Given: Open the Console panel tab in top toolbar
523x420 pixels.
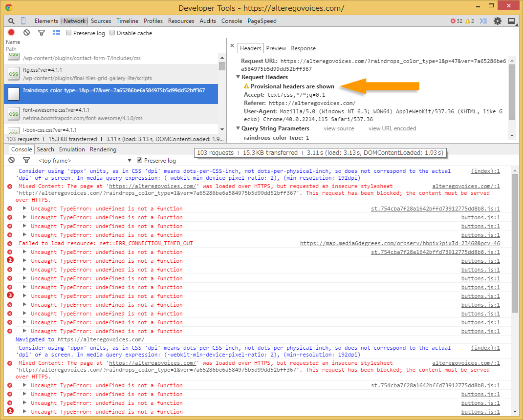Looking at the screenshot, I should (232, 21).
